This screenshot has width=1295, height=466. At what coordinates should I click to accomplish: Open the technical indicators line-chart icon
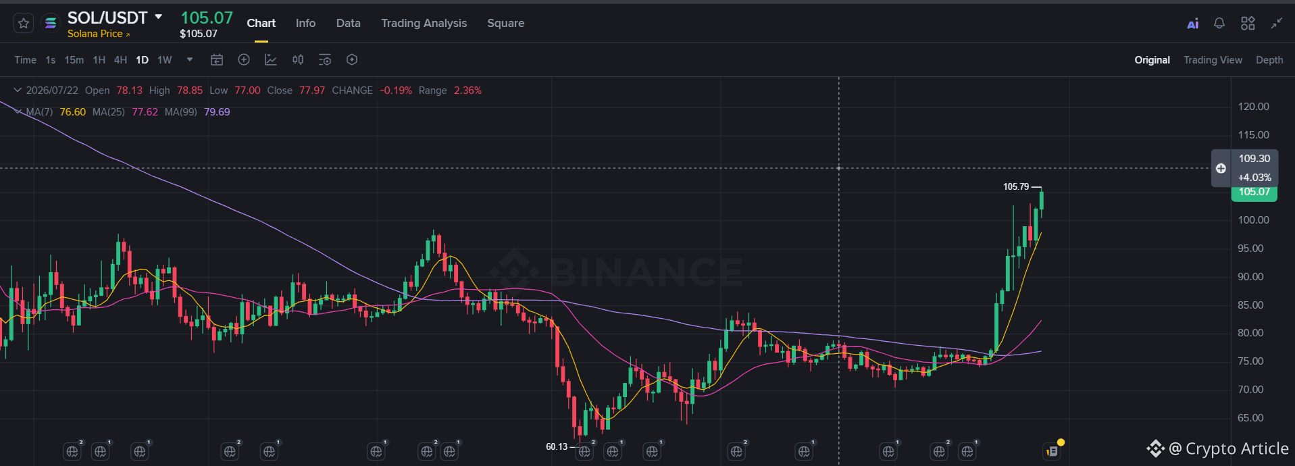tap(271, 60)
